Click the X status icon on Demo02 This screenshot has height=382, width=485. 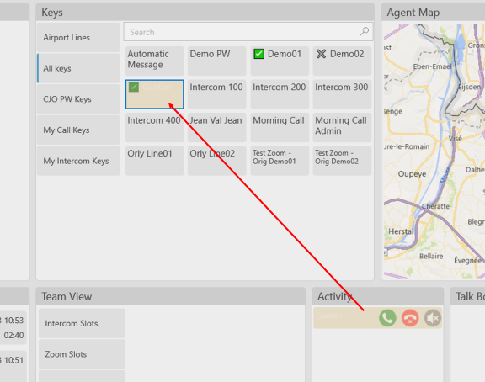(321, 54)
